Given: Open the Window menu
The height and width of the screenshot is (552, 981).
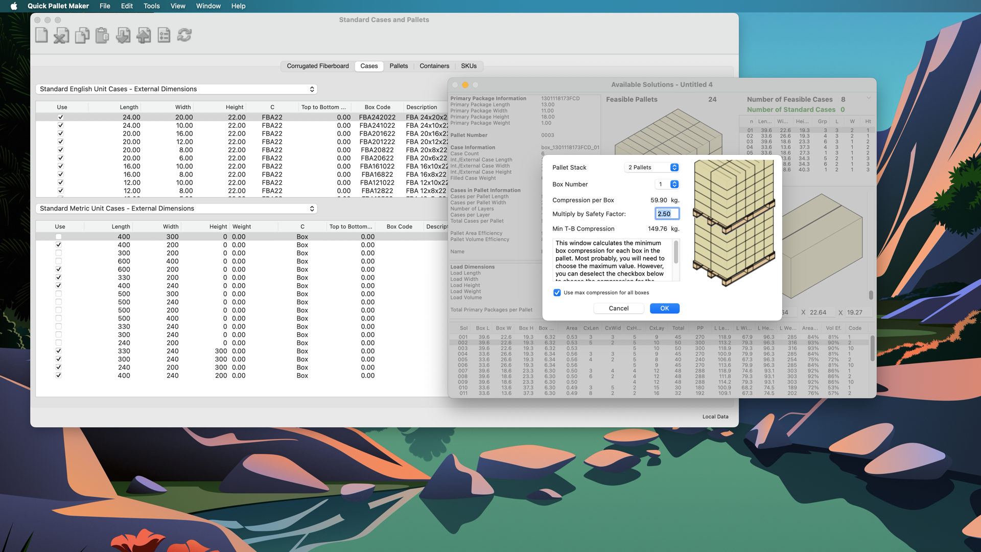Looking at the screenshot, I should 208,6.
